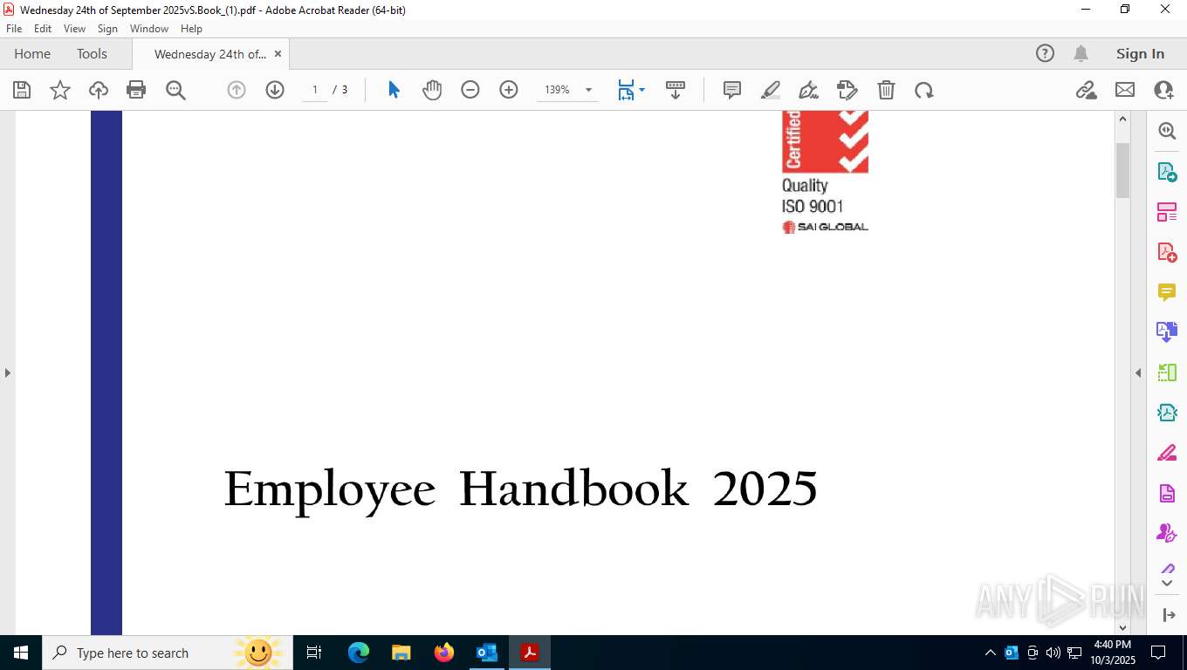
Task: Click the vertical scrollbar thumb
Action: point(1123,170)
